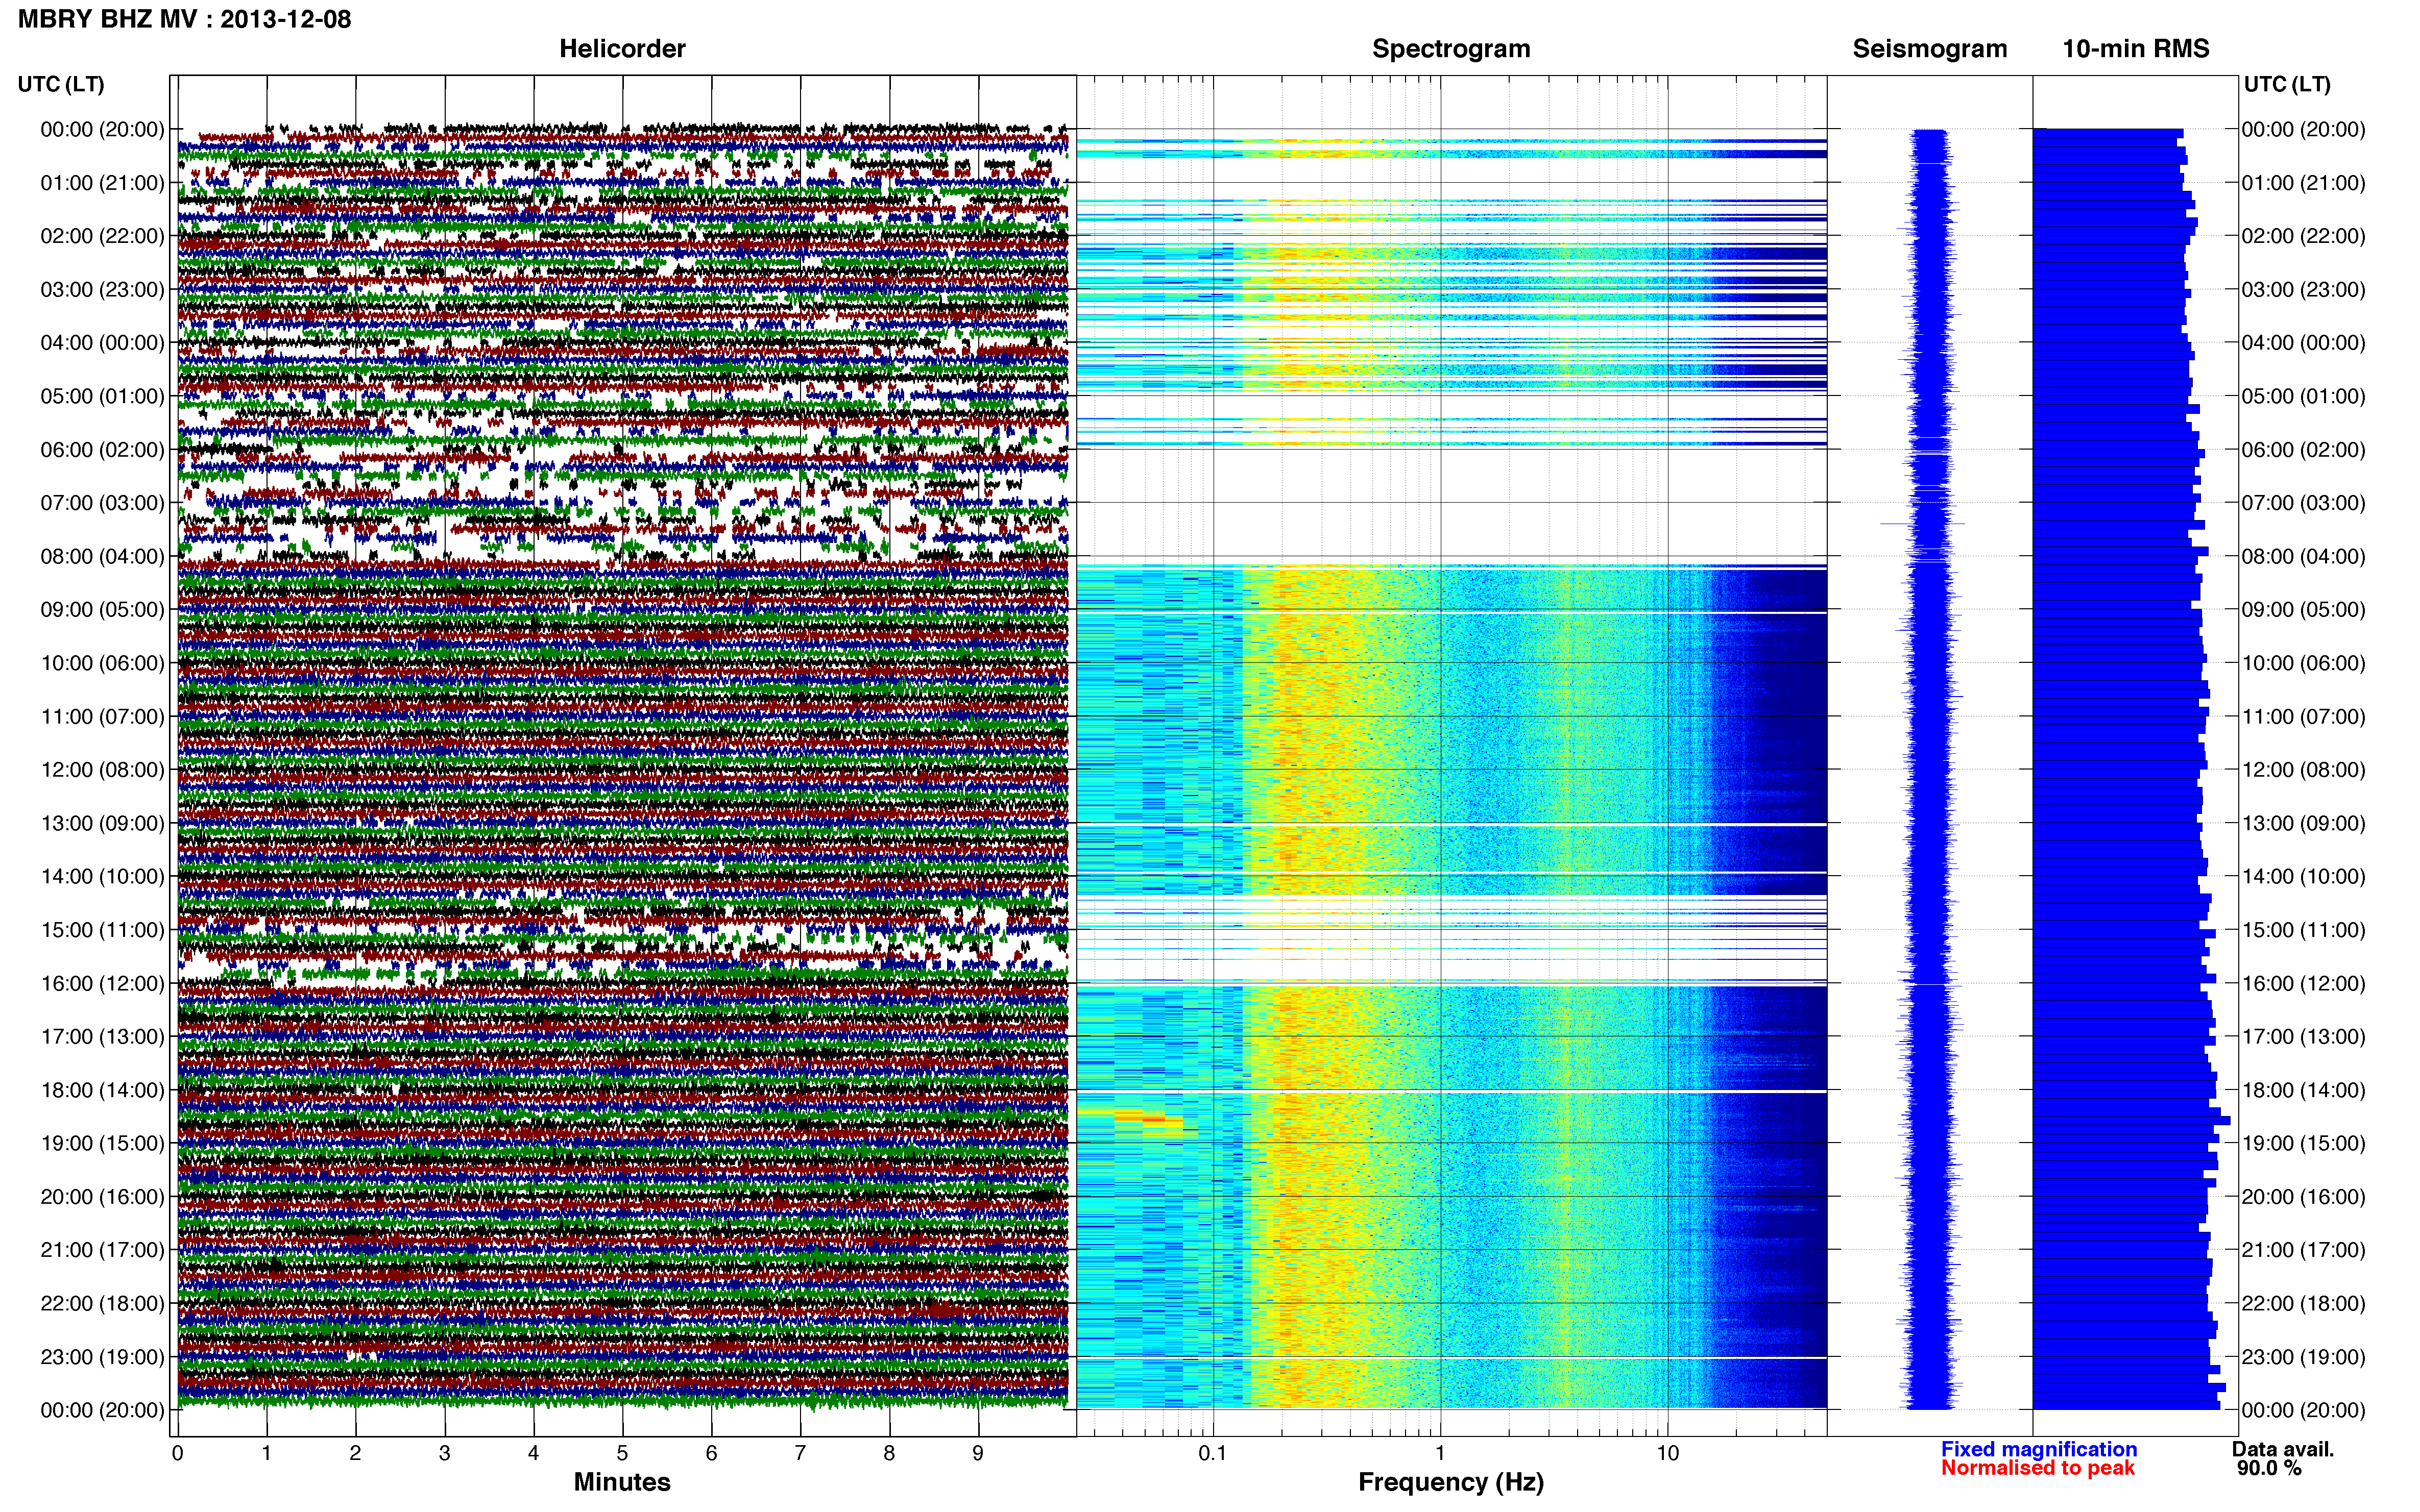Click helicorder time label "12:00 (08:00)"
Screen dimensions: 2420x1512
[x=102, y=770]
